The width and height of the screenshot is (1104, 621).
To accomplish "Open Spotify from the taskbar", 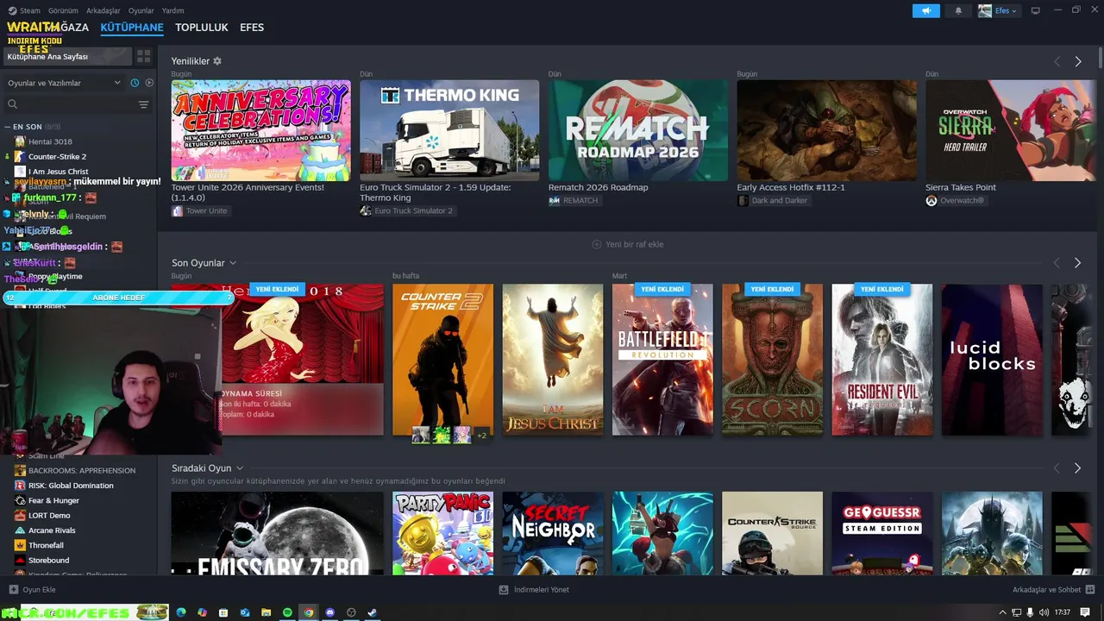I will tap(287, 612).
